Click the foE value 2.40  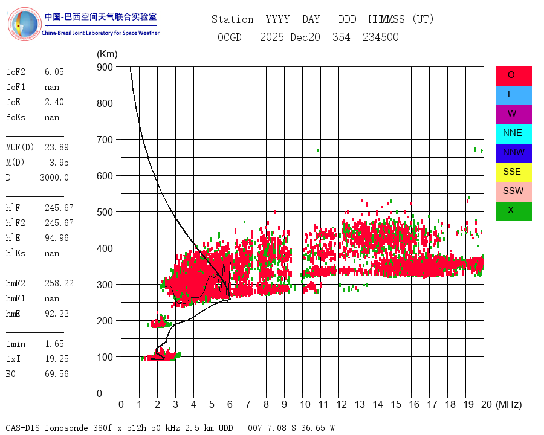click(x=54, y=102)
